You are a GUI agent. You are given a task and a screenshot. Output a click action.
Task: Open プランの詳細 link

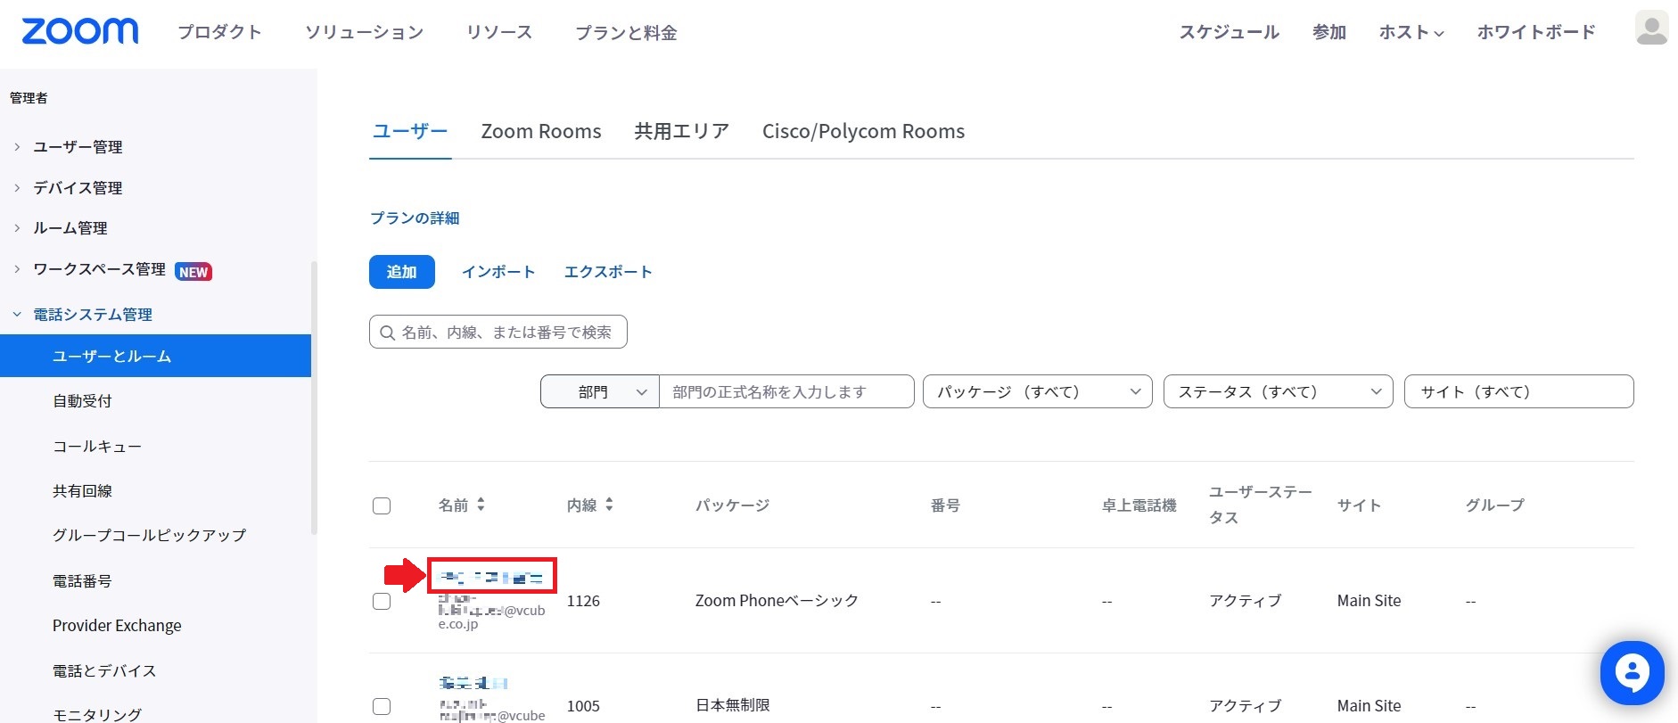(x=415, y=218)
